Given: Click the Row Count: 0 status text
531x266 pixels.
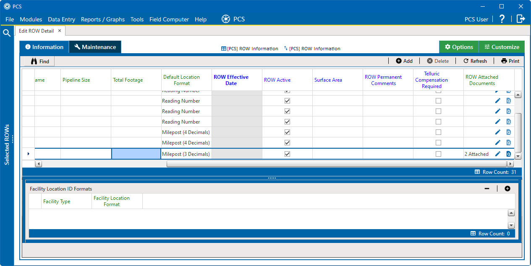Looking at the screenshot, I should pos(494,233).
